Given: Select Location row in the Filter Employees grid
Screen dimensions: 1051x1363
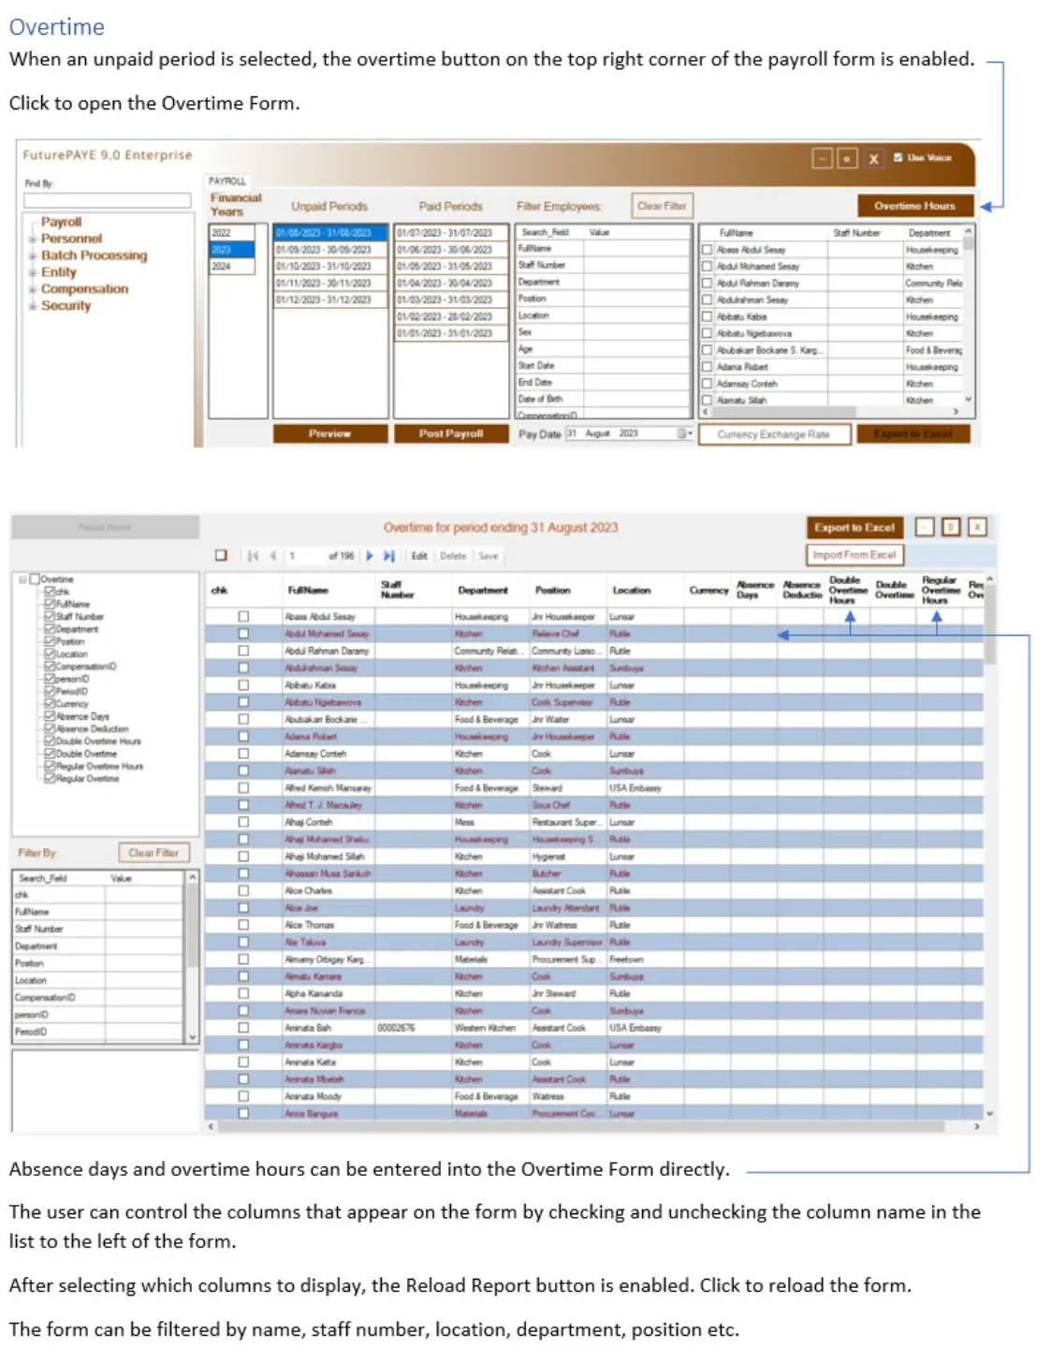Looking at the screenshot, I should [x=604, y=315].
